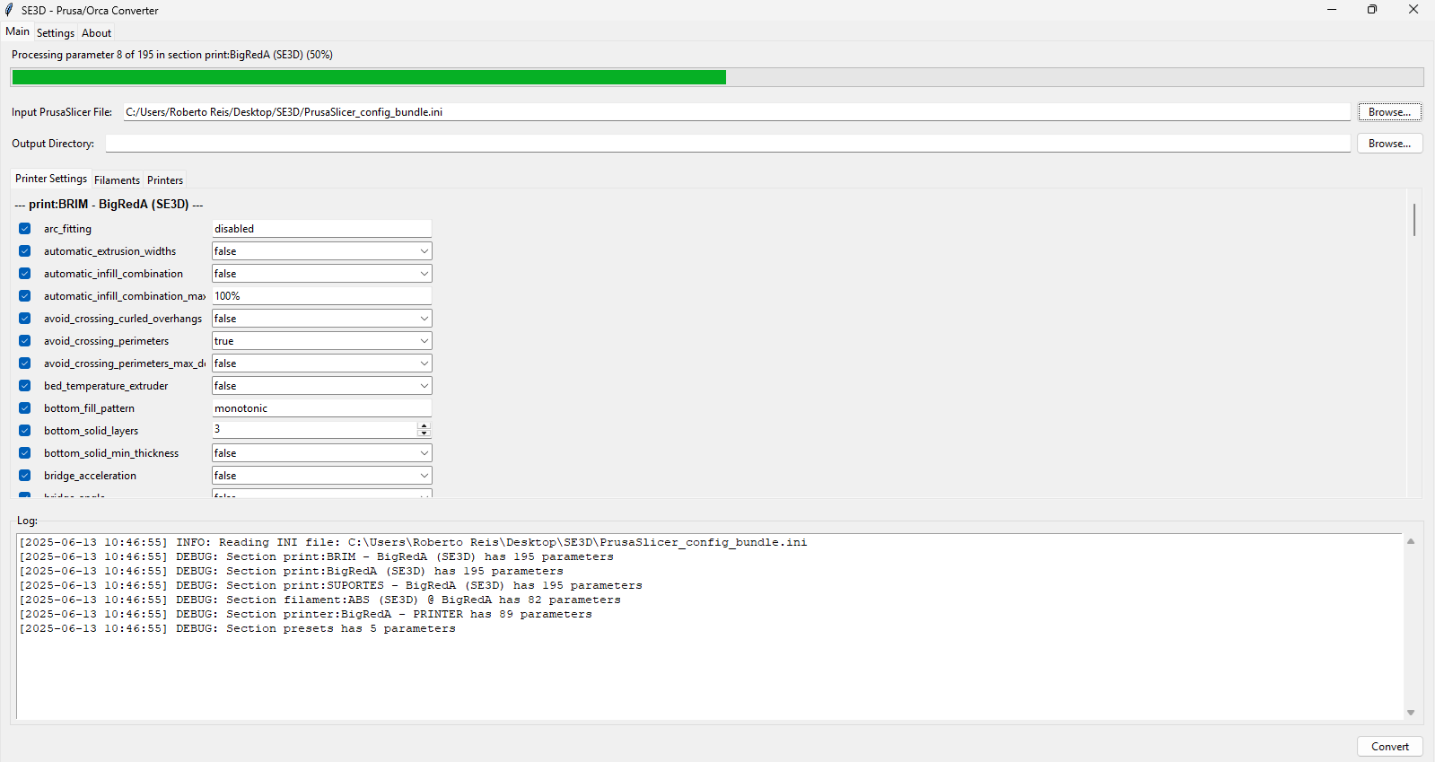The height and width of the screenshot is (762, 1435).
Task: Increase bottom_solid_layers with up arrow
Action: pos(424,426)
